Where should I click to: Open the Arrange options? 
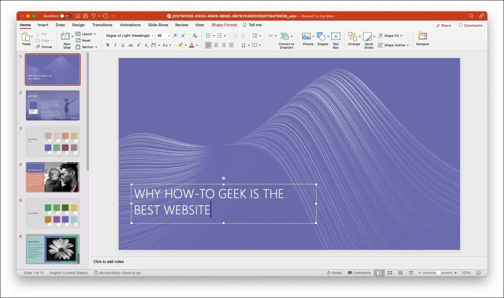pos(354,39)
